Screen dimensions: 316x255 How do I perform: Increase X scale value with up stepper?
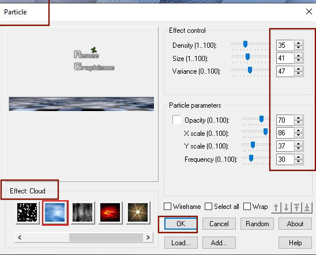click(298, 131)
